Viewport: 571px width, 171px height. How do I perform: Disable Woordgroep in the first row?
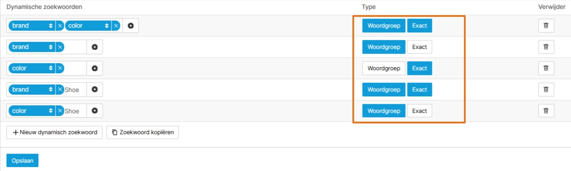[x=384, y=26]
